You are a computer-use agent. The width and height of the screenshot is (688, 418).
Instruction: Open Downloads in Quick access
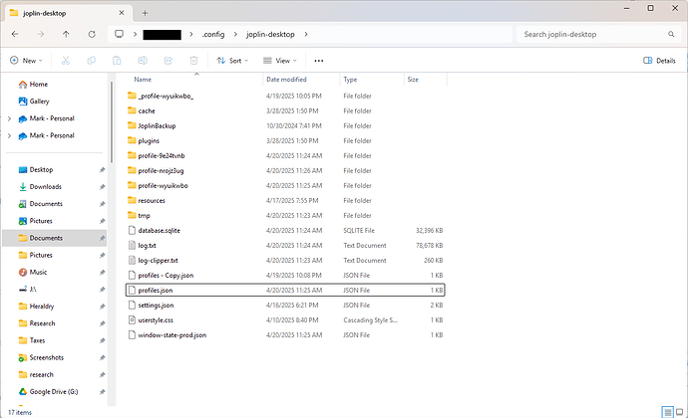tap(46, 187)
